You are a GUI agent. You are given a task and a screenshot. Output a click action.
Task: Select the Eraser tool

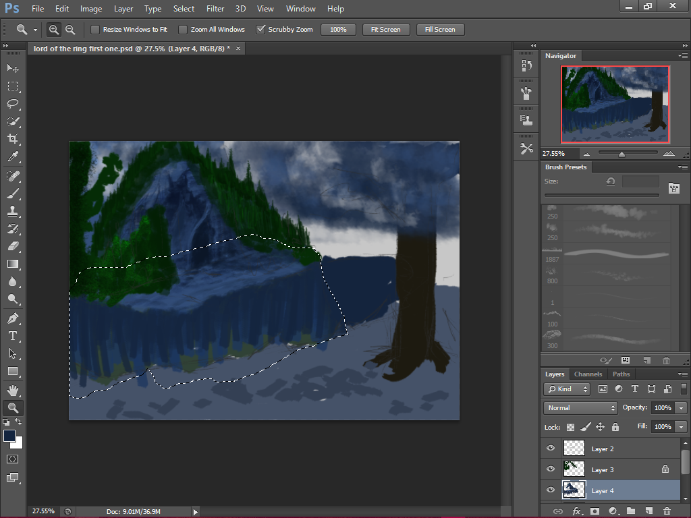13,247
